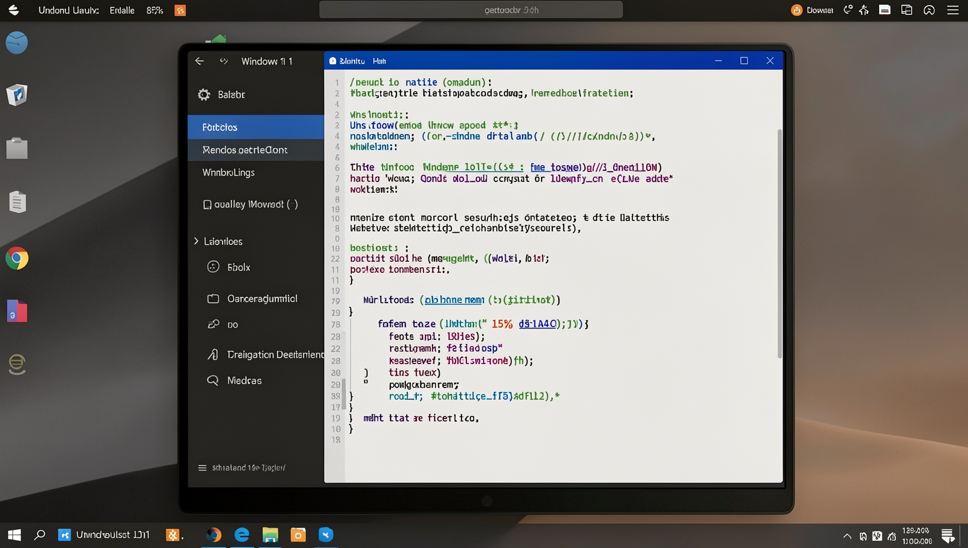This screenshot has width=968, height=548.
Task: Click the back arrow beside Window 11
Action: (200, 61)
